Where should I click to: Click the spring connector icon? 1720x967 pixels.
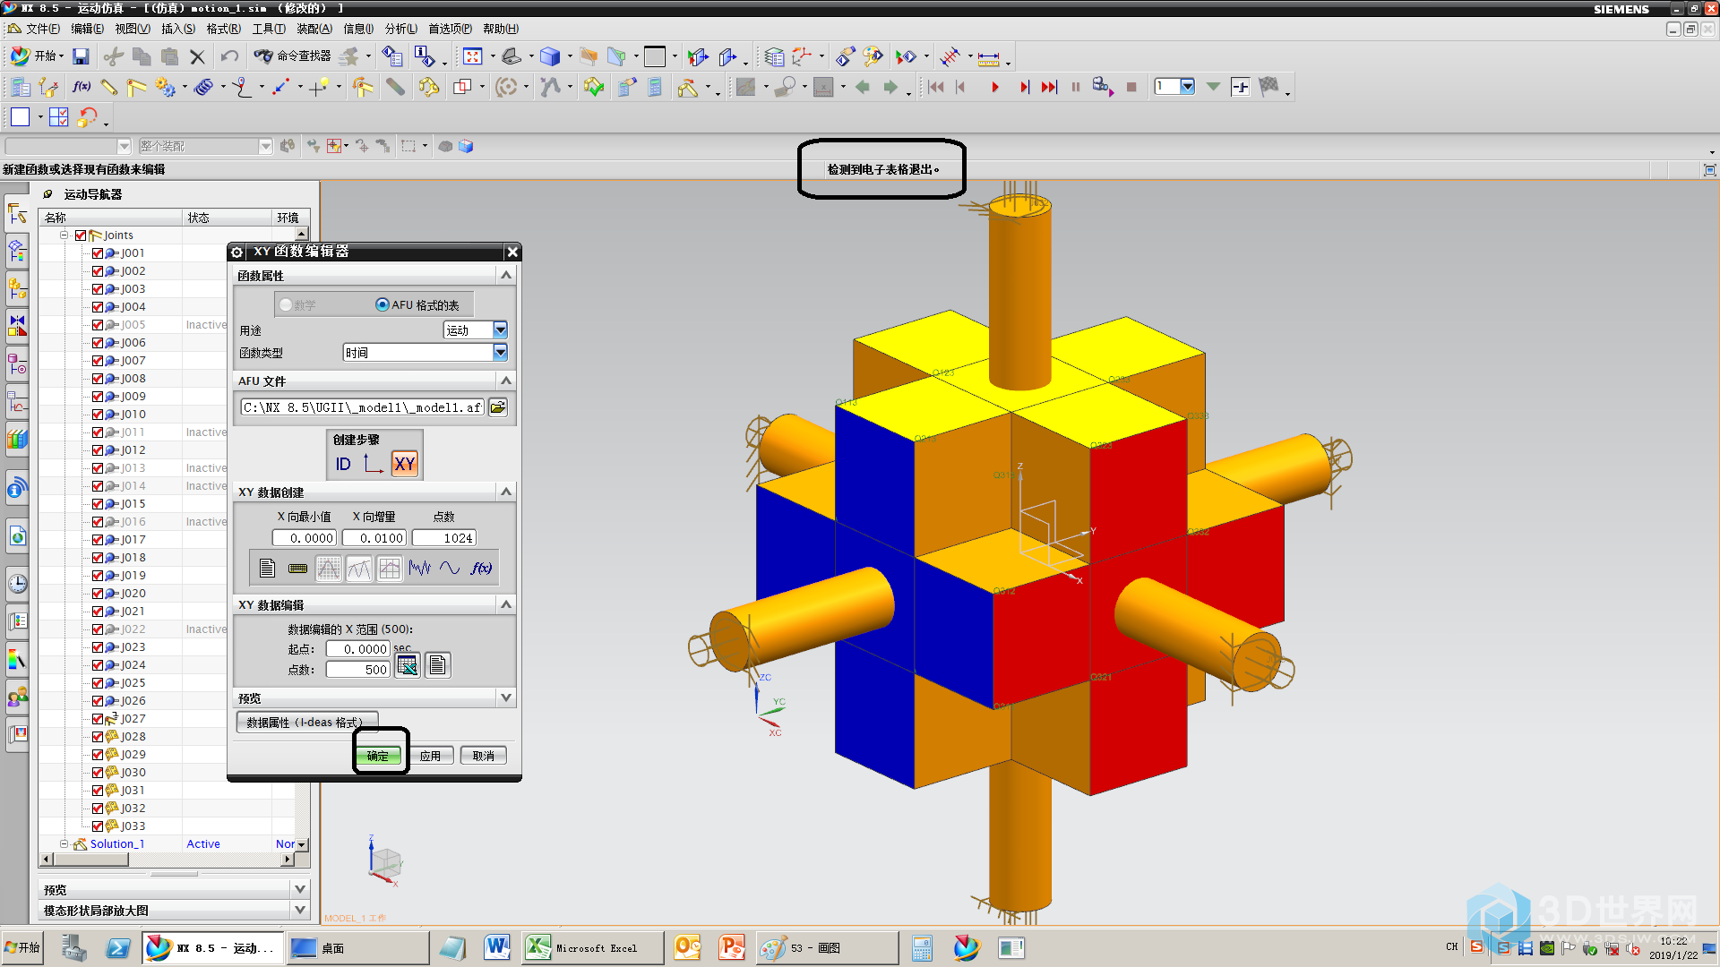tap(204, 87)
